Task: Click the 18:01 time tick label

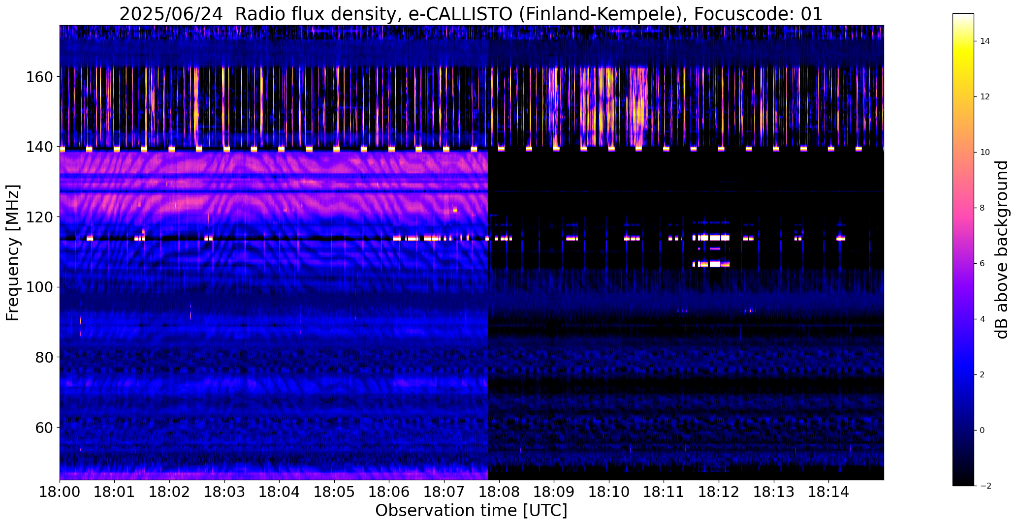Action: [x=115, y=492]
